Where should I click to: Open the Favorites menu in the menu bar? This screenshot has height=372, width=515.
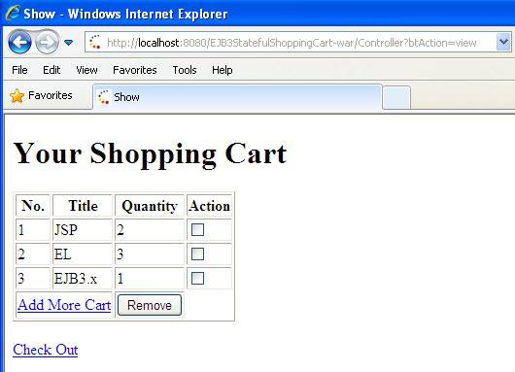pyautogui.click(x=135, y=70)
